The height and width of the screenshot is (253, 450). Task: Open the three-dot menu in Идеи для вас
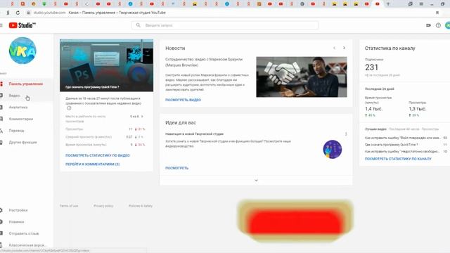pos(346,134)
